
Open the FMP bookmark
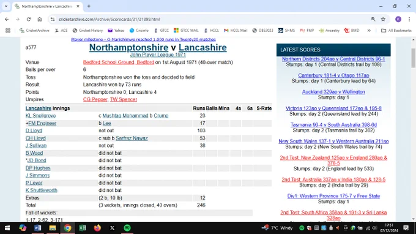pos(306,31)
